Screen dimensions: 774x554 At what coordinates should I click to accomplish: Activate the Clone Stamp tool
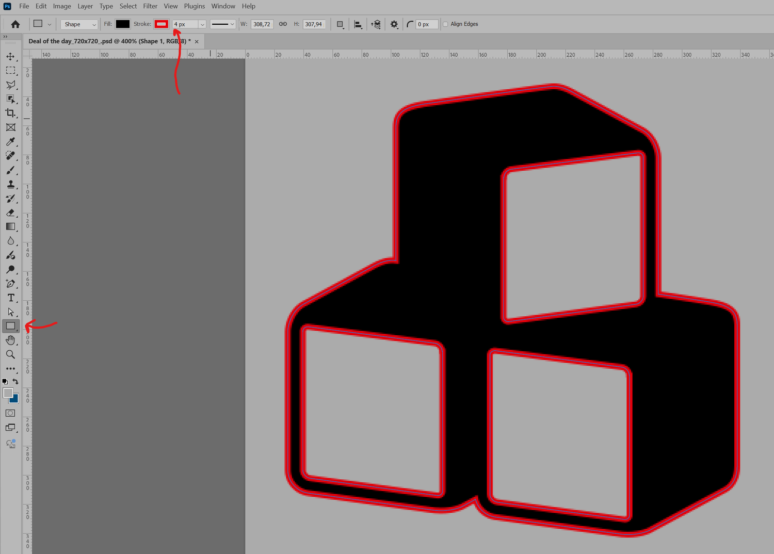10,184
